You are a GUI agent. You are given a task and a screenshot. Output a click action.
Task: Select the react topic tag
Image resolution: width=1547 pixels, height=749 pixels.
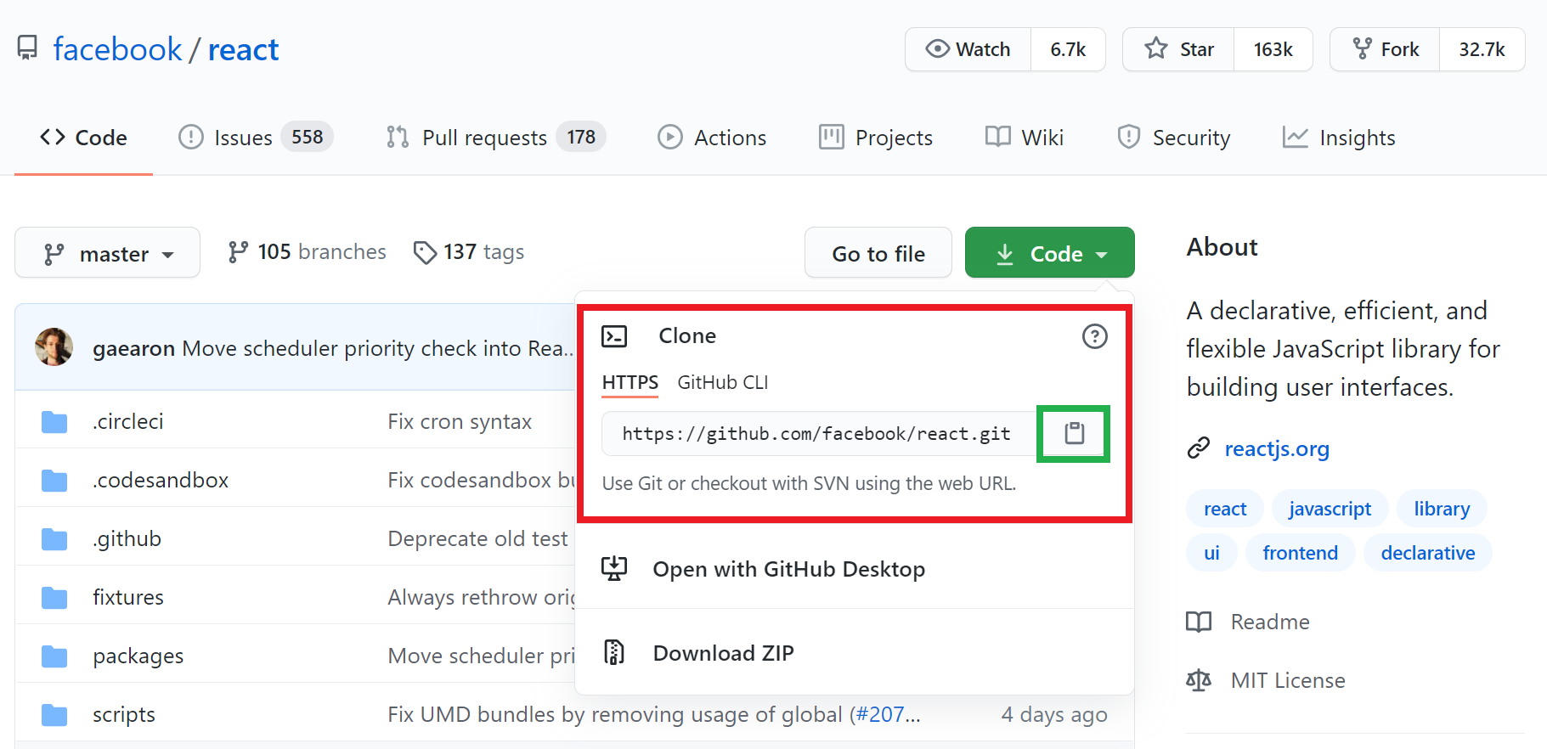click(1225, 509)
